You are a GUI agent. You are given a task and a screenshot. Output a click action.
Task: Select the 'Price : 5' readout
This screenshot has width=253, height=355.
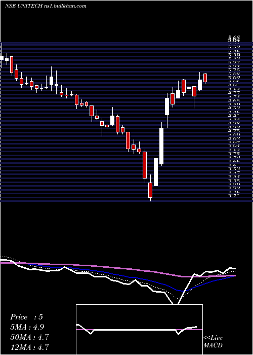[26, 317]
